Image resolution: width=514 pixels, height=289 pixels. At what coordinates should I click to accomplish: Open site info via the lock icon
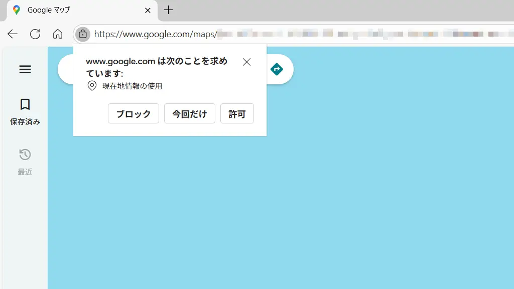pyautogui.click(x=83, y=34)
